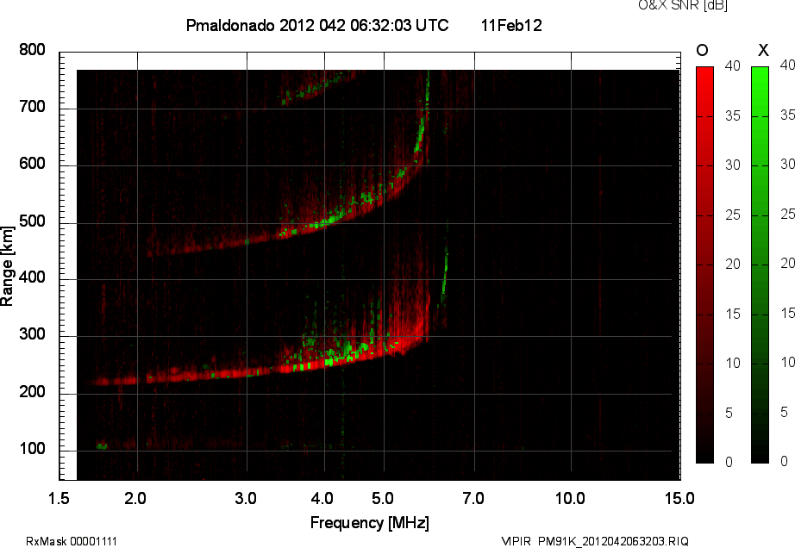
Task: Click the RxMask 00001111 text
Action: pos(72,541)
